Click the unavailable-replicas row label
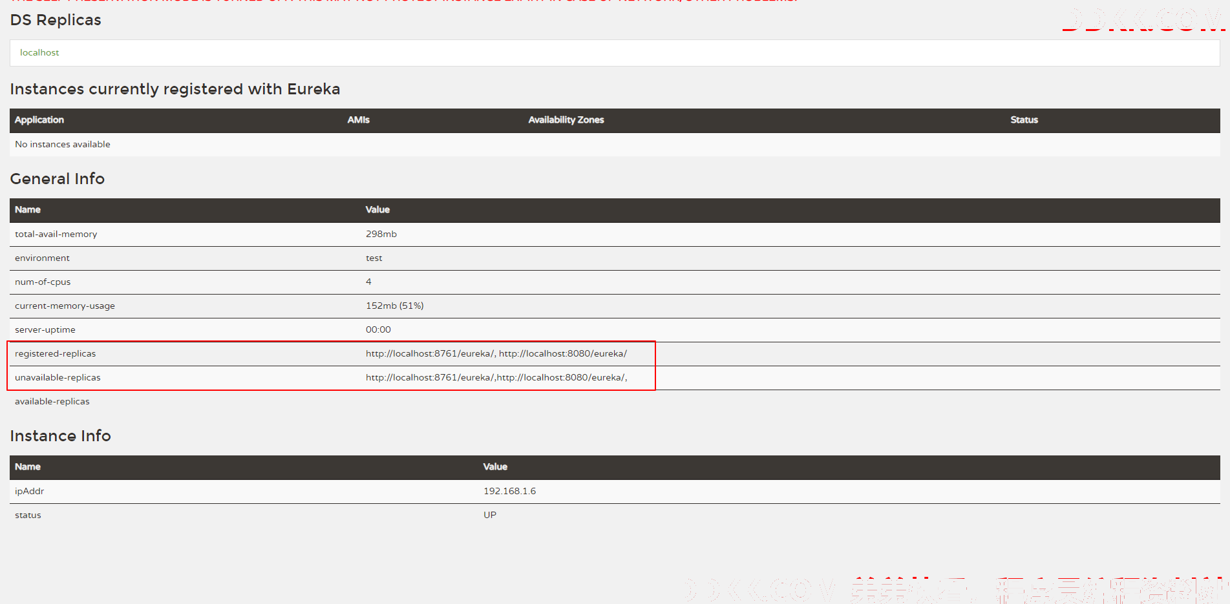The height and width of the screenshot is (604, 1230). point(58,378)
